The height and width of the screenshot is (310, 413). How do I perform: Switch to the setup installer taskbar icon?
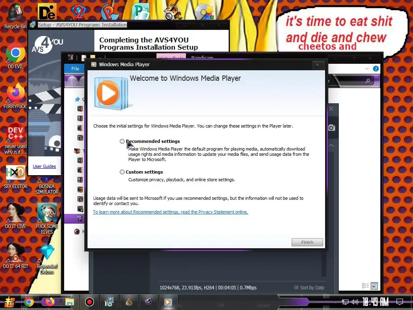[109, 302]
